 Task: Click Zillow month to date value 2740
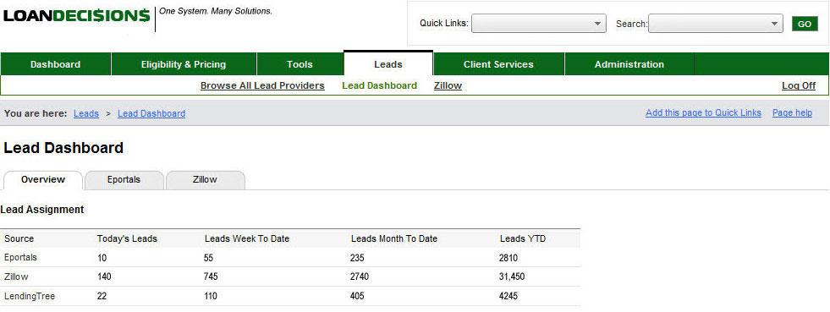(x=360, y=277)
